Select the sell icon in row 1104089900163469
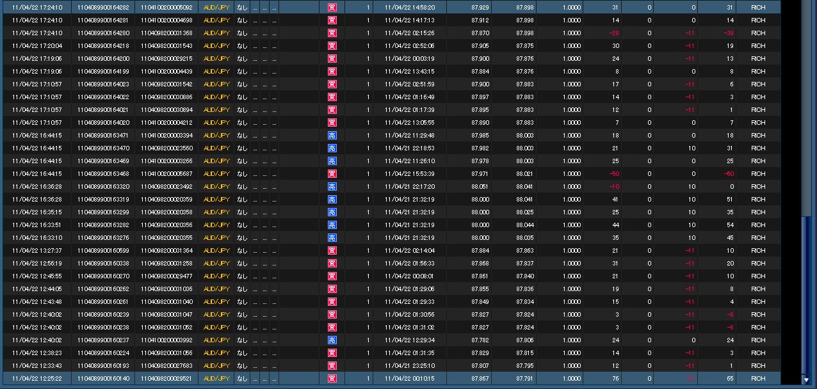The height and width of the screenshot is (389, 817). pyautogui.click(x=332, y=161)
